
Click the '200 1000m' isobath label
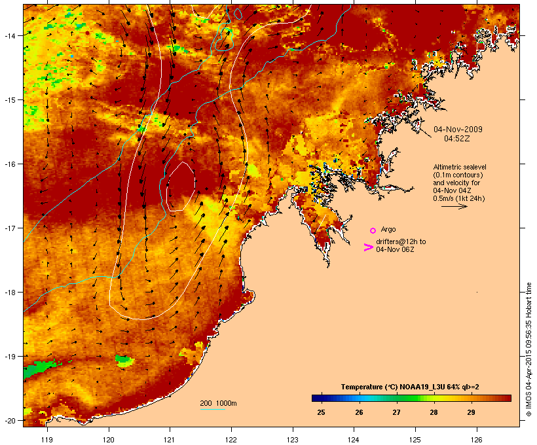[218, 403]
